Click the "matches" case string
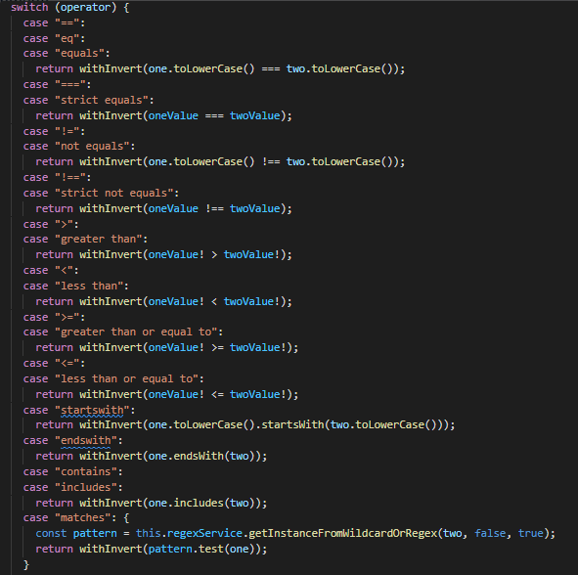 [82, 518]
